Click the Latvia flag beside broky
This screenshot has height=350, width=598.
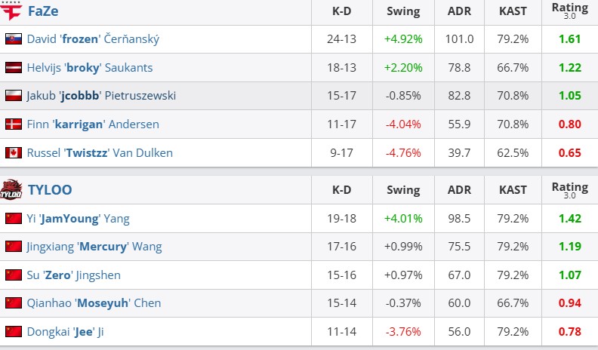(x=13, y=68)
